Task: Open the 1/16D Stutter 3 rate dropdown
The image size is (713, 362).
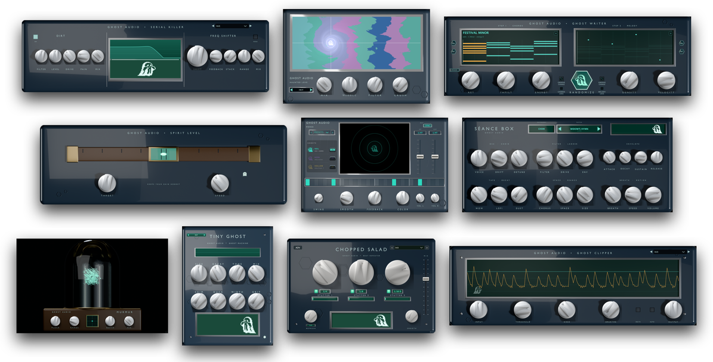Action: coord(397,291)
